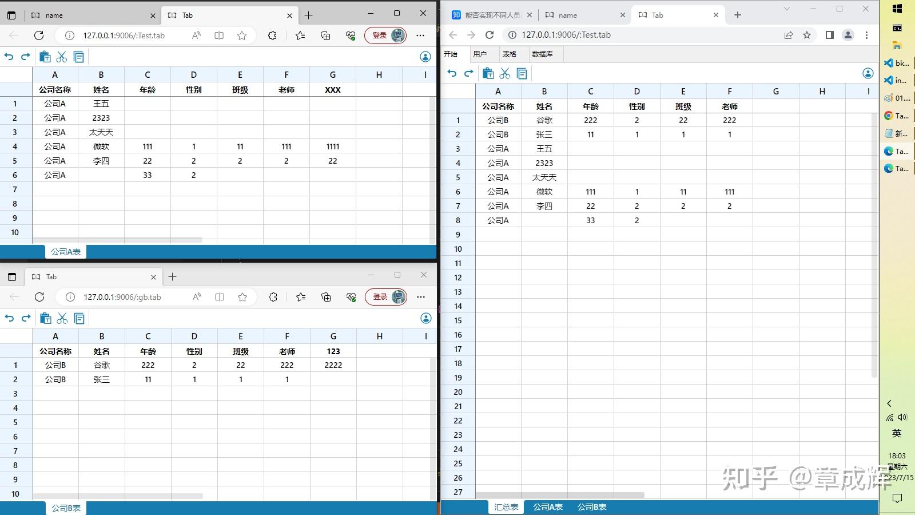Click the user avatar icon in Chrome spreadsheet toolbar
The width and height of the screenshot is (915, 515).
[x=868, y=73]
